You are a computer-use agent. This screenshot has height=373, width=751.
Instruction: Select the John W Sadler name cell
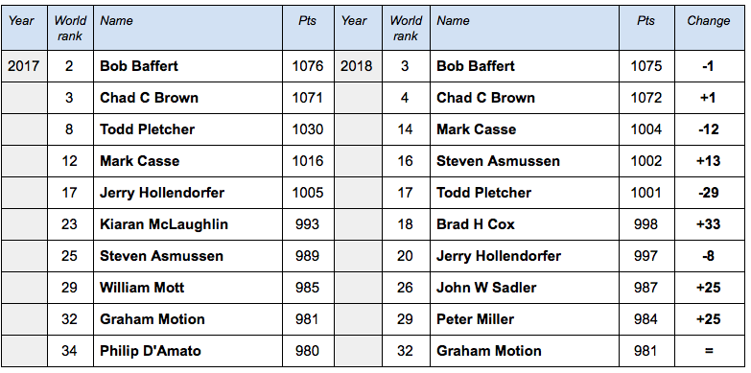pyautogui.click(x=525, y=288)
